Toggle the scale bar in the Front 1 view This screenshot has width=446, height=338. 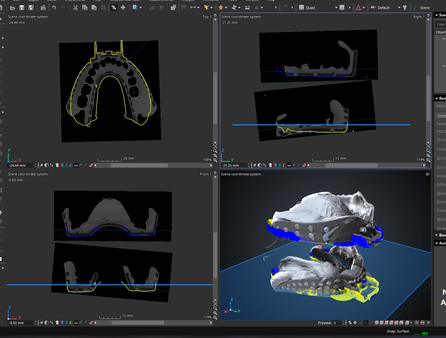[76, 323]
